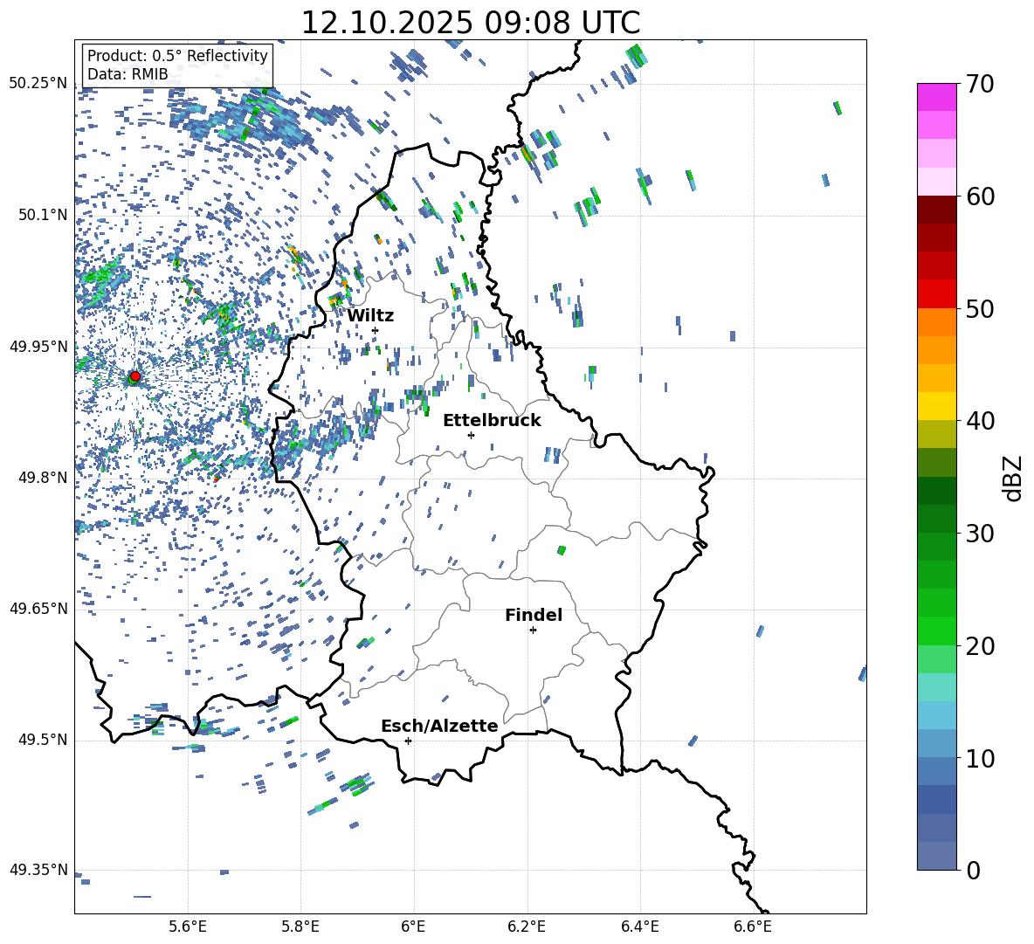Click the dark green 30 dBZ color band
This screenshot has height=944, width=1034.
pos(936,519)
